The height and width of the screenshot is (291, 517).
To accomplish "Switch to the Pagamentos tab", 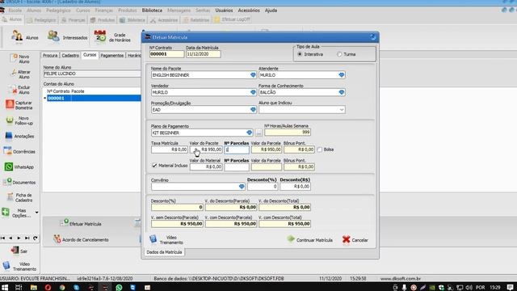I will [111, 56].
